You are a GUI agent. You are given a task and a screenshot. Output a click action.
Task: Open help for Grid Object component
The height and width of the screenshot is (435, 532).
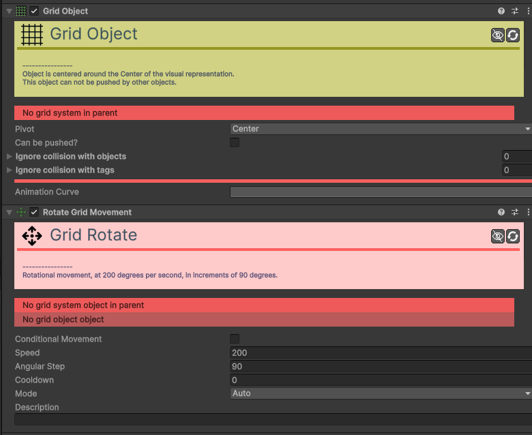[501, 12]
